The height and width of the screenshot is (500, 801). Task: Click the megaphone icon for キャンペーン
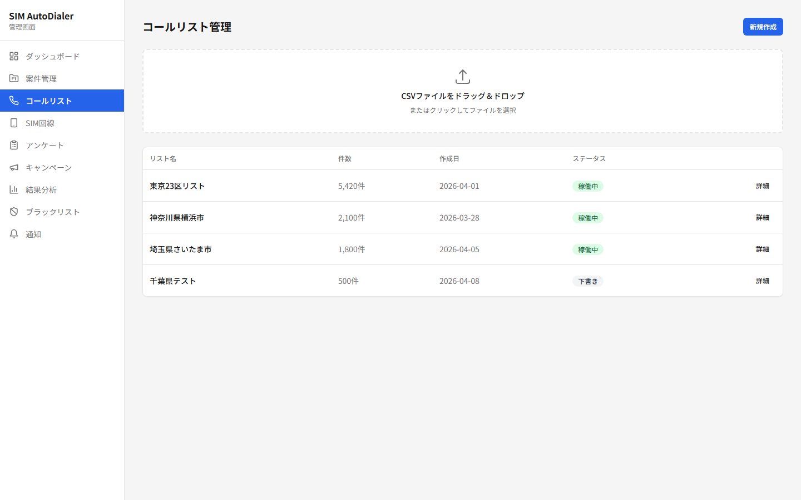click(14, 167)
